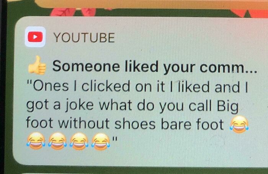Viewport: 268px width, 174px height.
Task: Open the partially visible orange notification above
Action: (150, 4)
